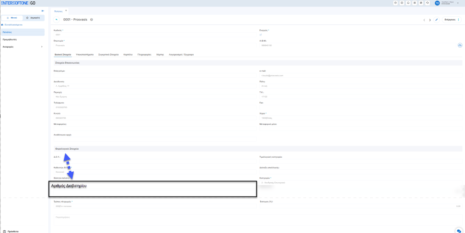Switch to the Υποκαταστήματα tab
The width and height of the screenshot is (465, 233).
(84, 55)
